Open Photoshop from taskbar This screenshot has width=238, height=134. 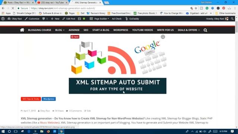tap(55, 131)
